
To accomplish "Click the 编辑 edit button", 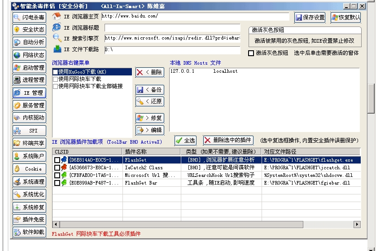I will click(x=150, y=130).
